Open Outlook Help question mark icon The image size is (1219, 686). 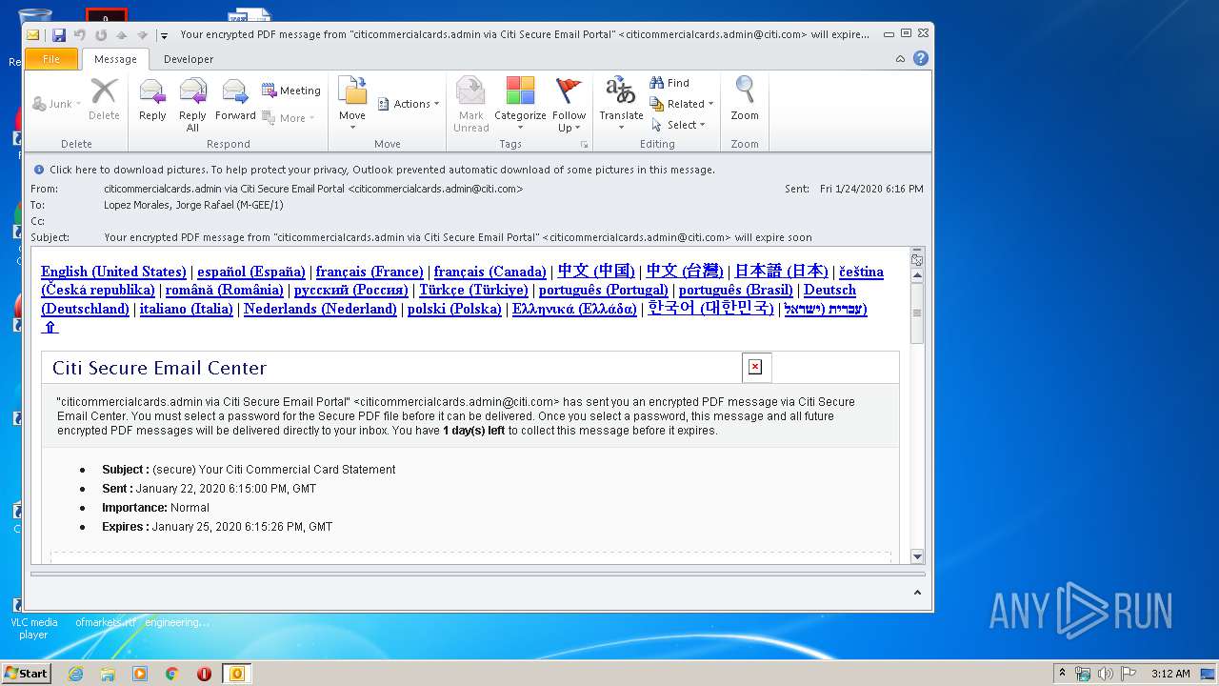coord(921,58)
